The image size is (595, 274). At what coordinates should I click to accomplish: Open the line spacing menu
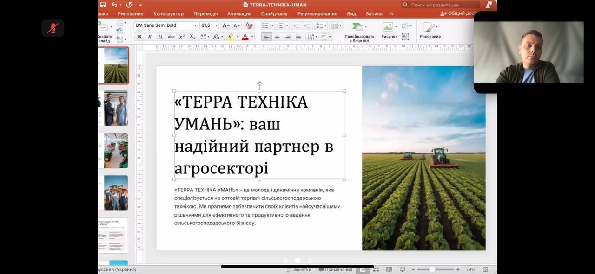coord(320,25)
